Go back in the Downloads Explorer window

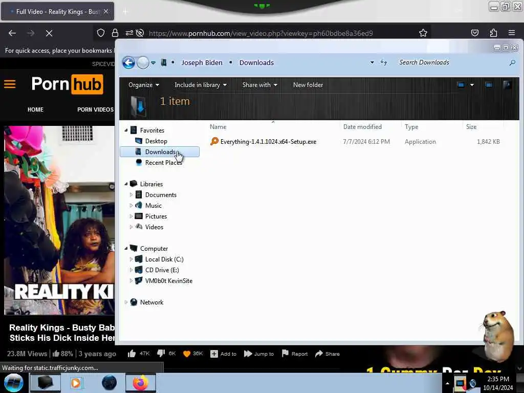[128, 62]
